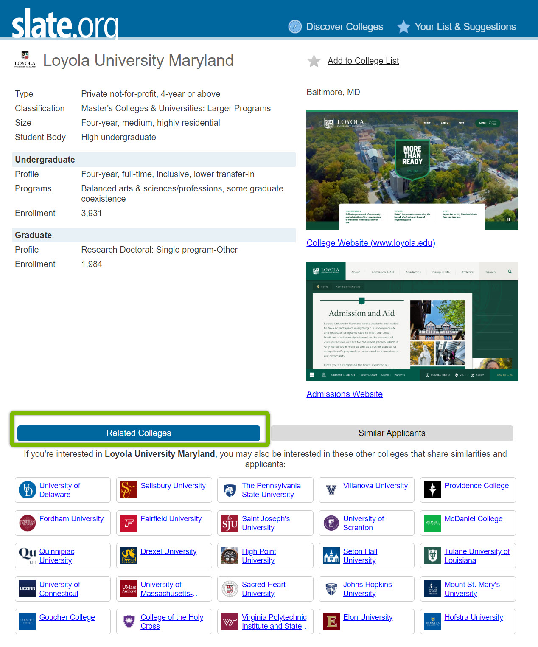Open the University of Delaware link
Viewport: 538px width, 647px height.
(60, 490)
